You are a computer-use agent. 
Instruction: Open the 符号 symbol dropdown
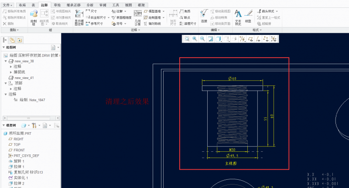tap(125, 24)
